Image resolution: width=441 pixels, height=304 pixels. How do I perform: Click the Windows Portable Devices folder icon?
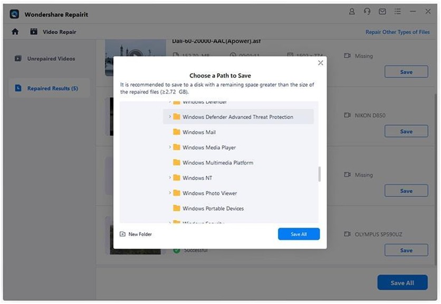coord(176,208)
